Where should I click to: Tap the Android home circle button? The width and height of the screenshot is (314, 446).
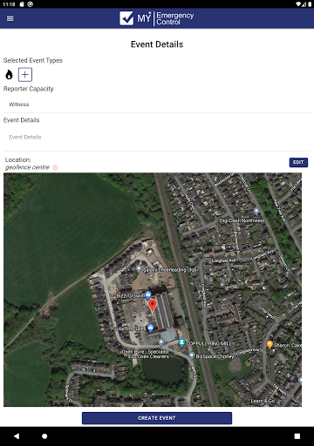44,436
